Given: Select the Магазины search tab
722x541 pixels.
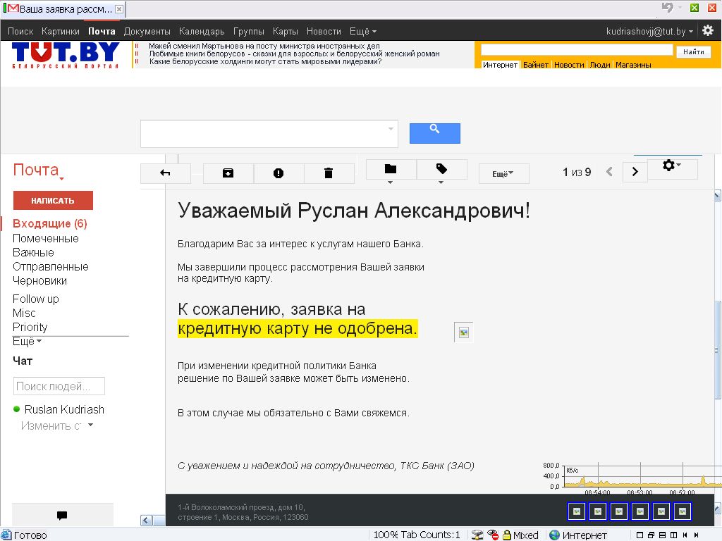Looking at the screenshot, I should coord(633,65).
